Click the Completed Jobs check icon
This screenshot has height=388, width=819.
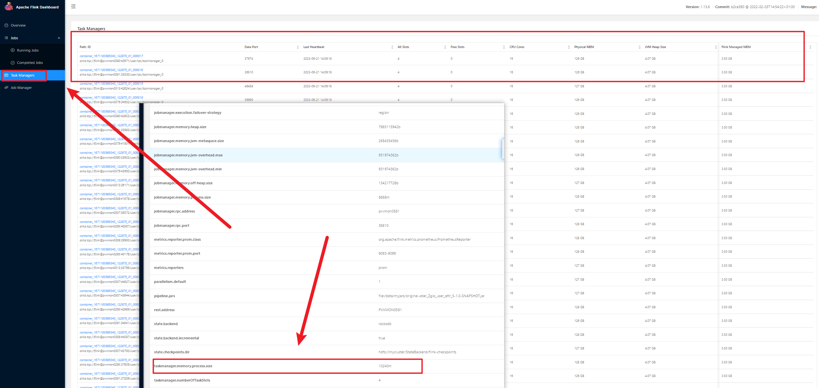(13, 63)
